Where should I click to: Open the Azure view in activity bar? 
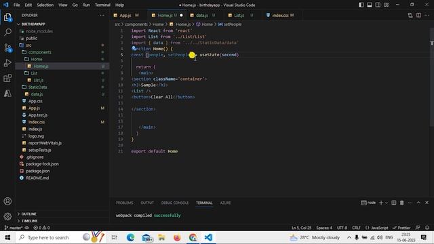[7, 94]
